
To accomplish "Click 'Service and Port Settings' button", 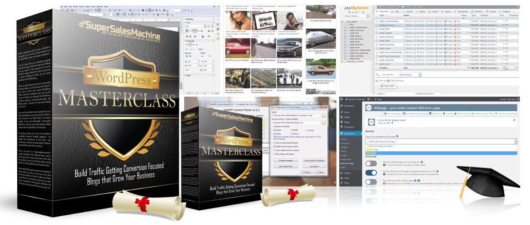I will [314, 160].
